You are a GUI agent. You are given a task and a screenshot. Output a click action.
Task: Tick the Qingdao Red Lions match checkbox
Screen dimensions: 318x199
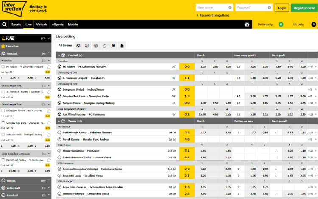click(x=3, y=123)
